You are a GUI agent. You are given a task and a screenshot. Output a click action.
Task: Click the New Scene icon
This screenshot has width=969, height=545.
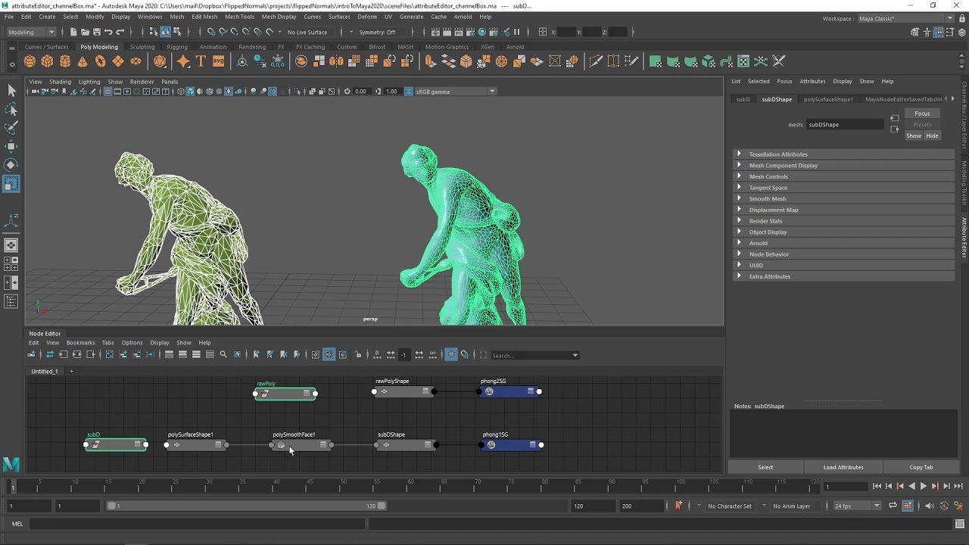73,32
